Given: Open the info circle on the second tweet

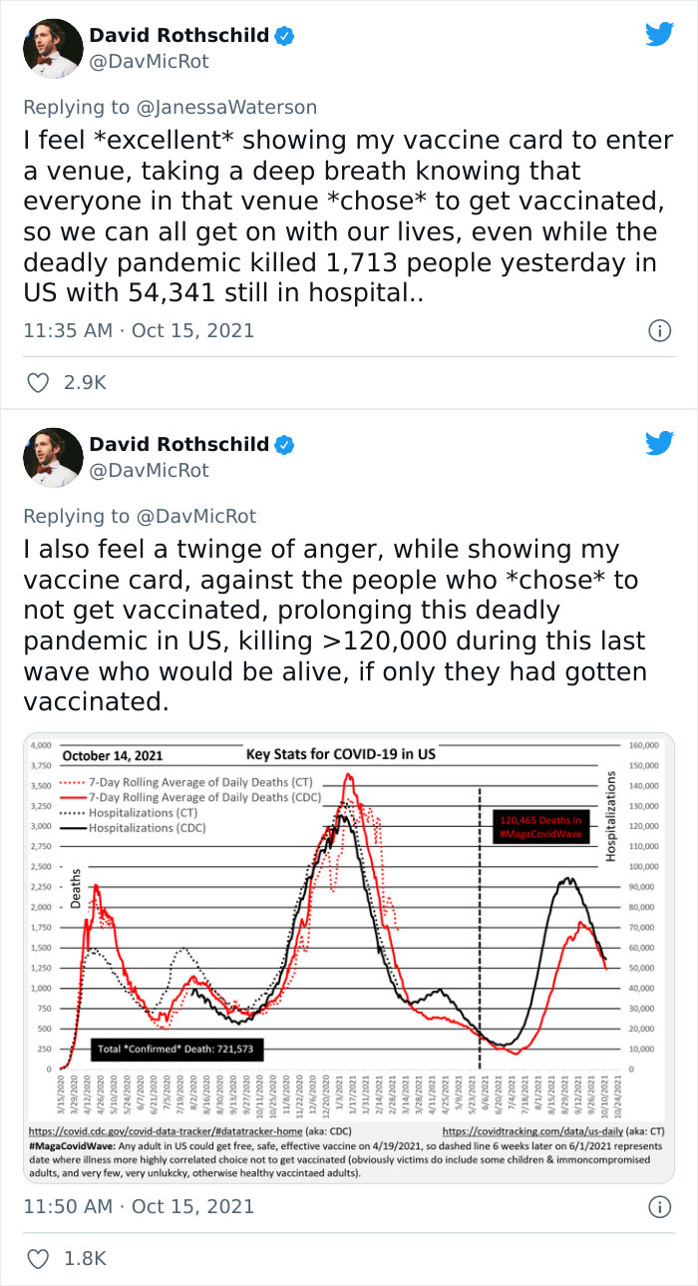Looking at the screenshot, I should coord(660,1205).
